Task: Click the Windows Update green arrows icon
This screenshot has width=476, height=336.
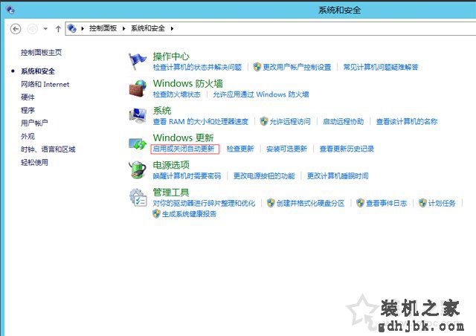Action: click(138, 143)
